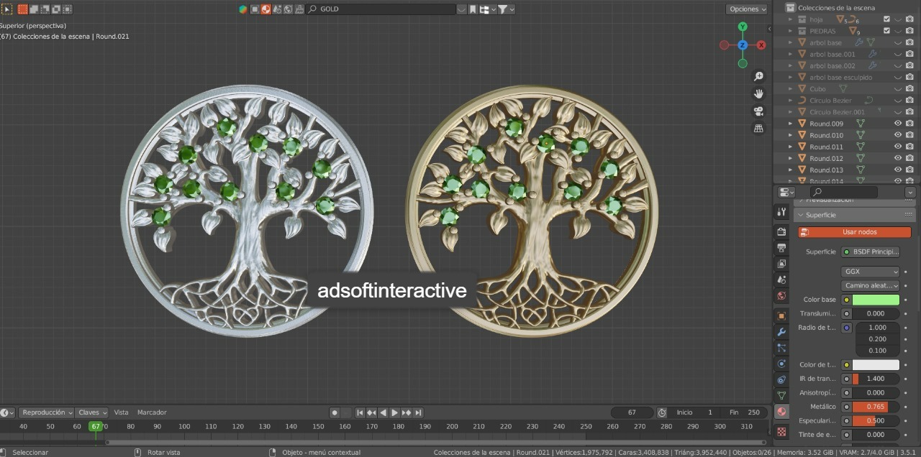Switch perspective/orthographic grid icon

[x=758, y=128]
